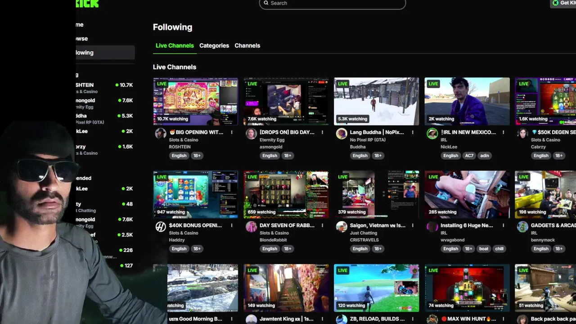The image size is (576, 324).
Task: Open Haddzy stream thumbnail with 947 watching
Action: pyautogui.click(x=195, y=194)
